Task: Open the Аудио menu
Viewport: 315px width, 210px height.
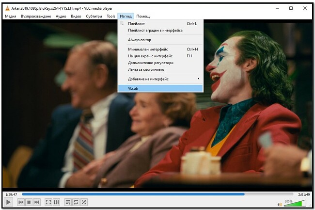Action: pos(61,16)
